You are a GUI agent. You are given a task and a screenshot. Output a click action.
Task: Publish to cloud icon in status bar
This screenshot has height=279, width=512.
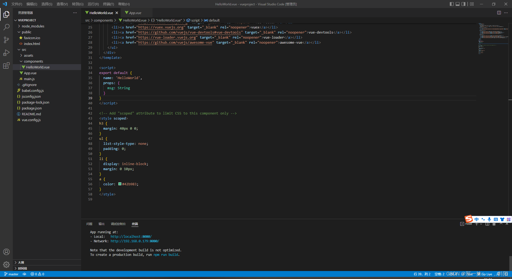(x=24, y=274)
